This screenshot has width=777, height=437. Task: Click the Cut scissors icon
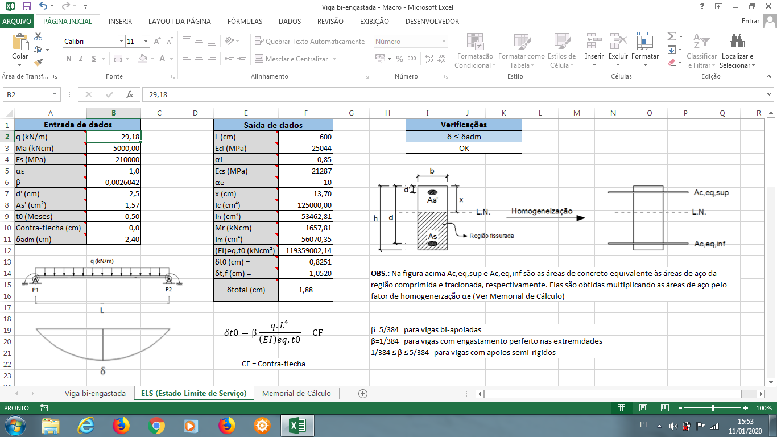pyautogui.click(x=38, y=36)
